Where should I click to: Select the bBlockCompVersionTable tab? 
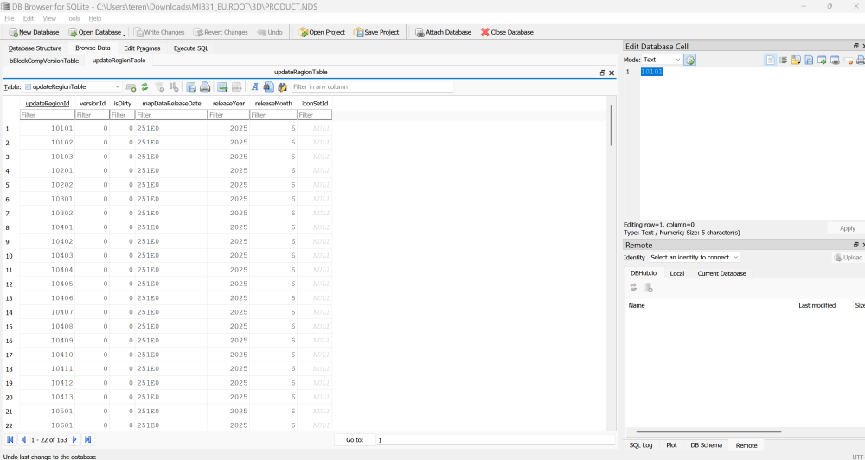(44, 61)
